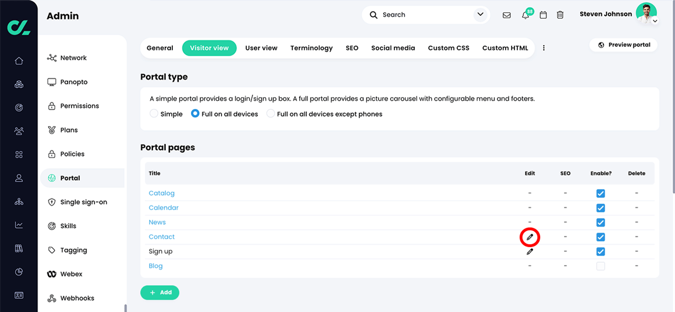
Task: Open the target goals icon in left rail
Action: (19, 108)
